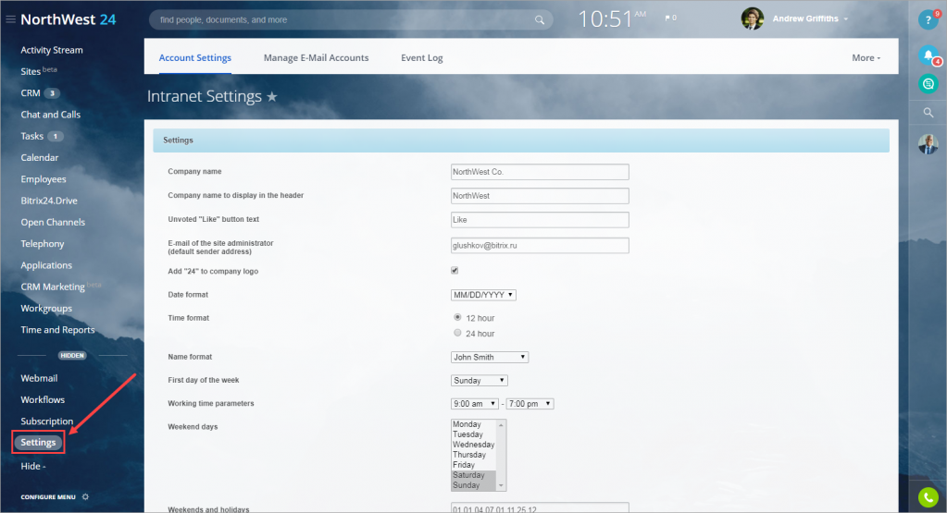This screenshot has height=513, width=947.
Task: Click the Company name input field
Action: point(539,172)
